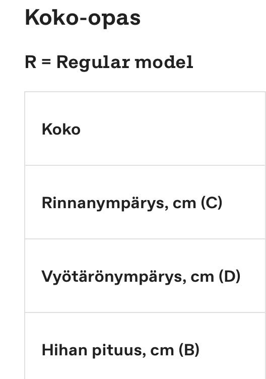266x379 pixels.
Task: Click the letter R before the equals sign
Action: coord(31,62)
